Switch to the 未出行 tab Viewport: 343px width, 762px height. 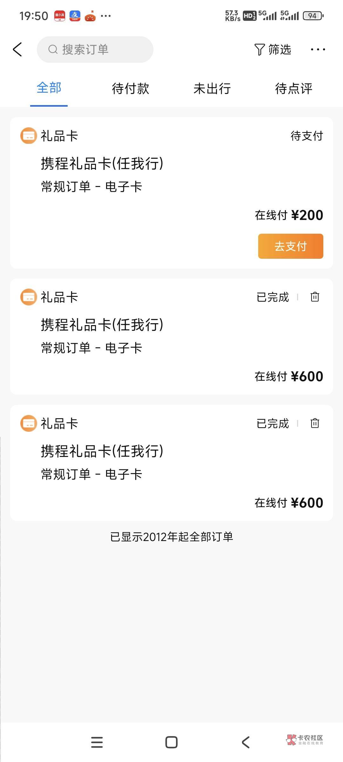point(212,88)
